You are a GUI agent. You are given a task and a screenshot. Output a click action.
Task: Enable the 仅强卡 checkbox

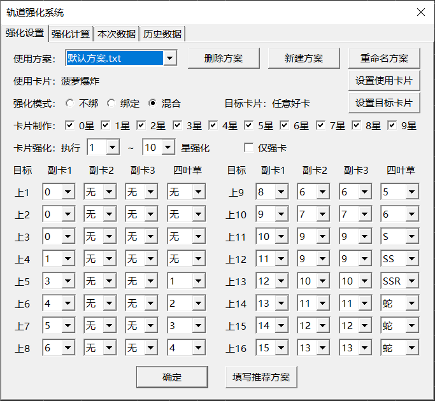249,148
